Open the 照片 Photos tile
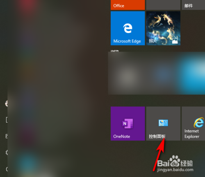The width and height of the screenshot is (205, 177). (x=163, y=28)
